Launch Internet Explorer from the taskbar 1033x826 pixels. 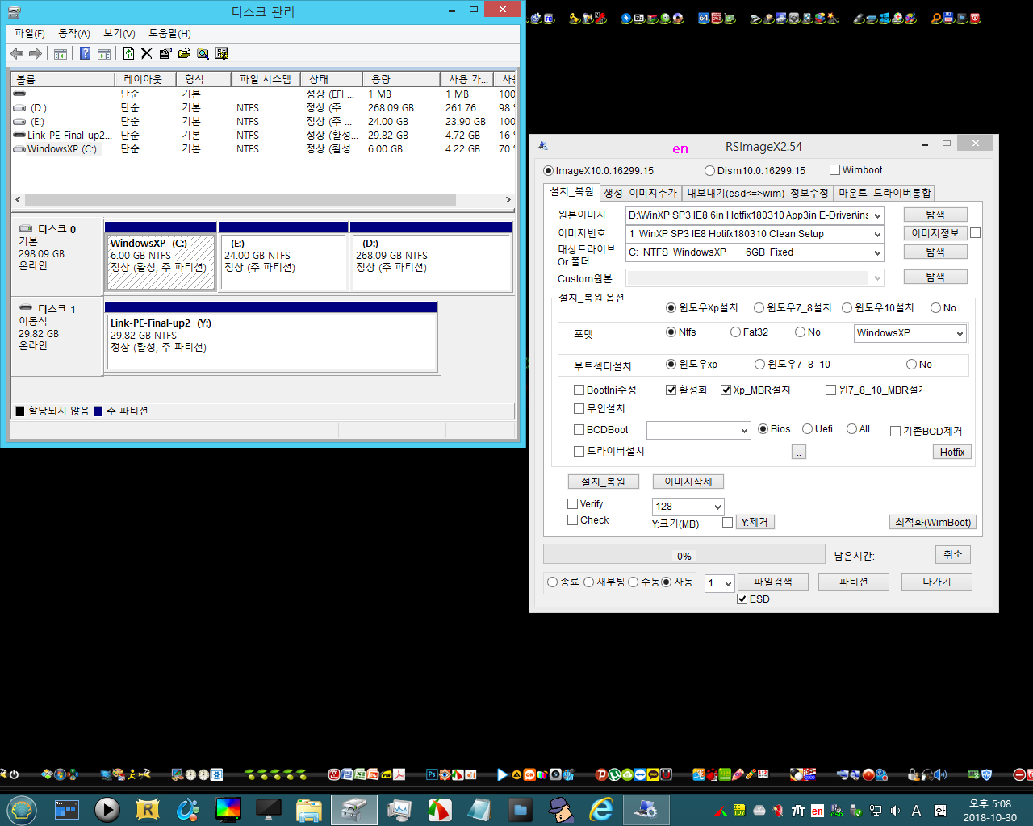coord(600,809)
